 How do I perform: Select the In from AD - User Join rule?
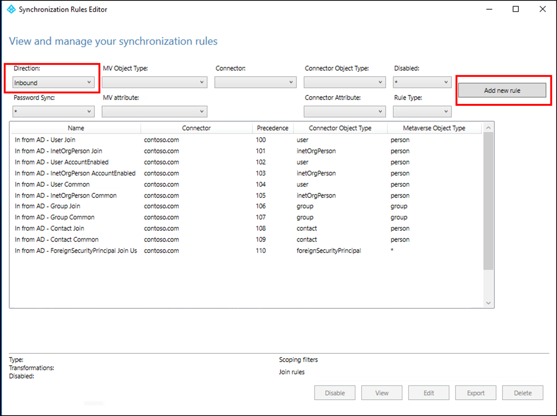45,140
